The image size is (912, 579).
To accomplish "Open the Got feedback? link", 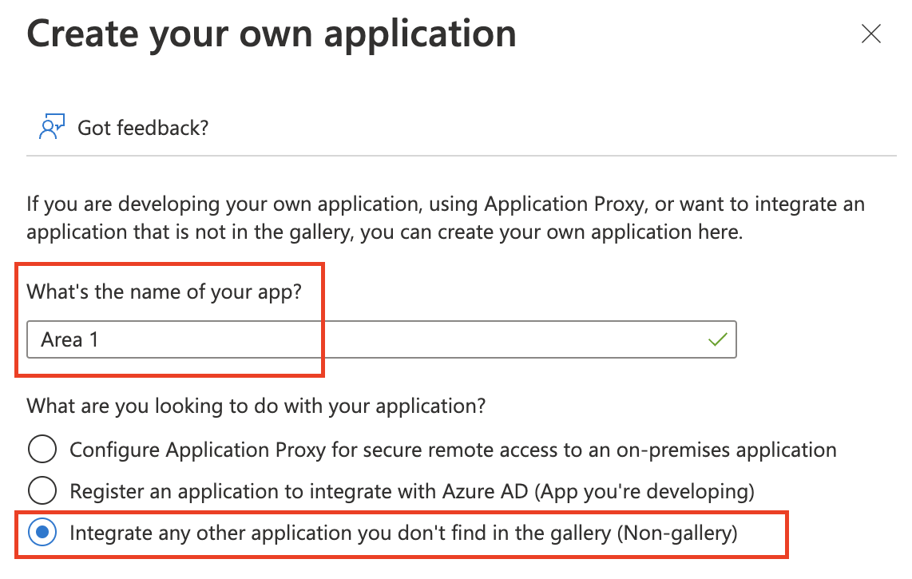I will click(142, 126).
